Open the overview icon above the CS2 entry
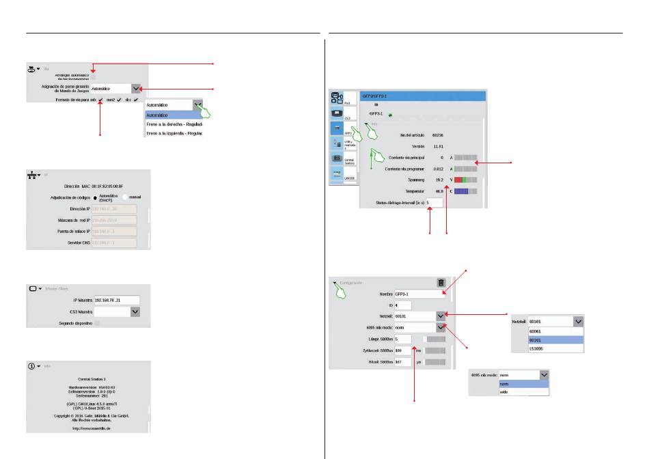The image size is (649, 459). coord(337,98)
